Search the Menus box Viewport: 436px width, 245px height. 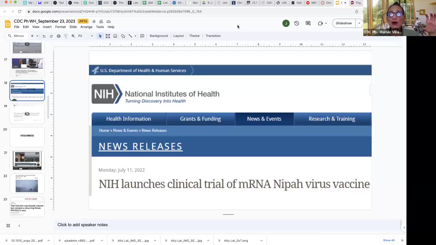coord(16,36)
